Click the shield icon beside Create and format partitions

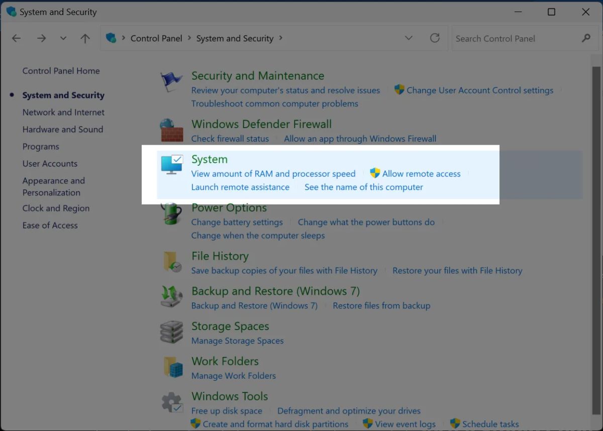pos(196,423)
